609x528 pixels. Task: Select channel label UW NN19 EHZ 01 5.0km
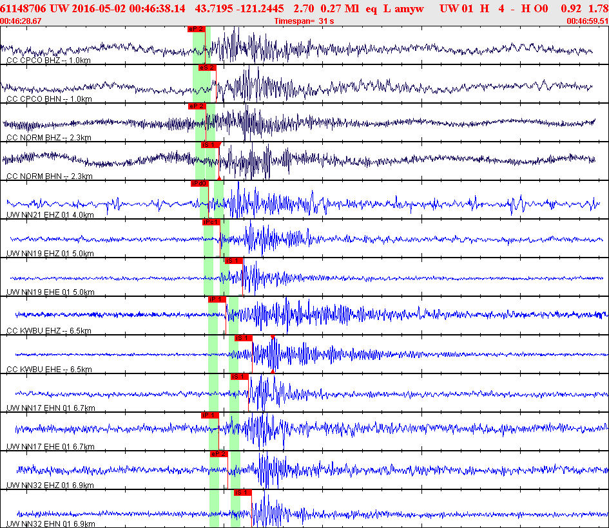tap(50, 253)
